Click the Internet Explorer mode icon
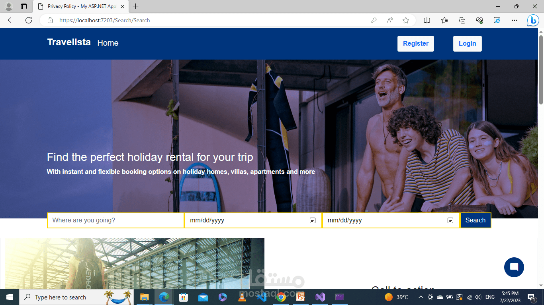Viewport: 544px width, 305px height. pyautogui.click(x=497, y=20)
